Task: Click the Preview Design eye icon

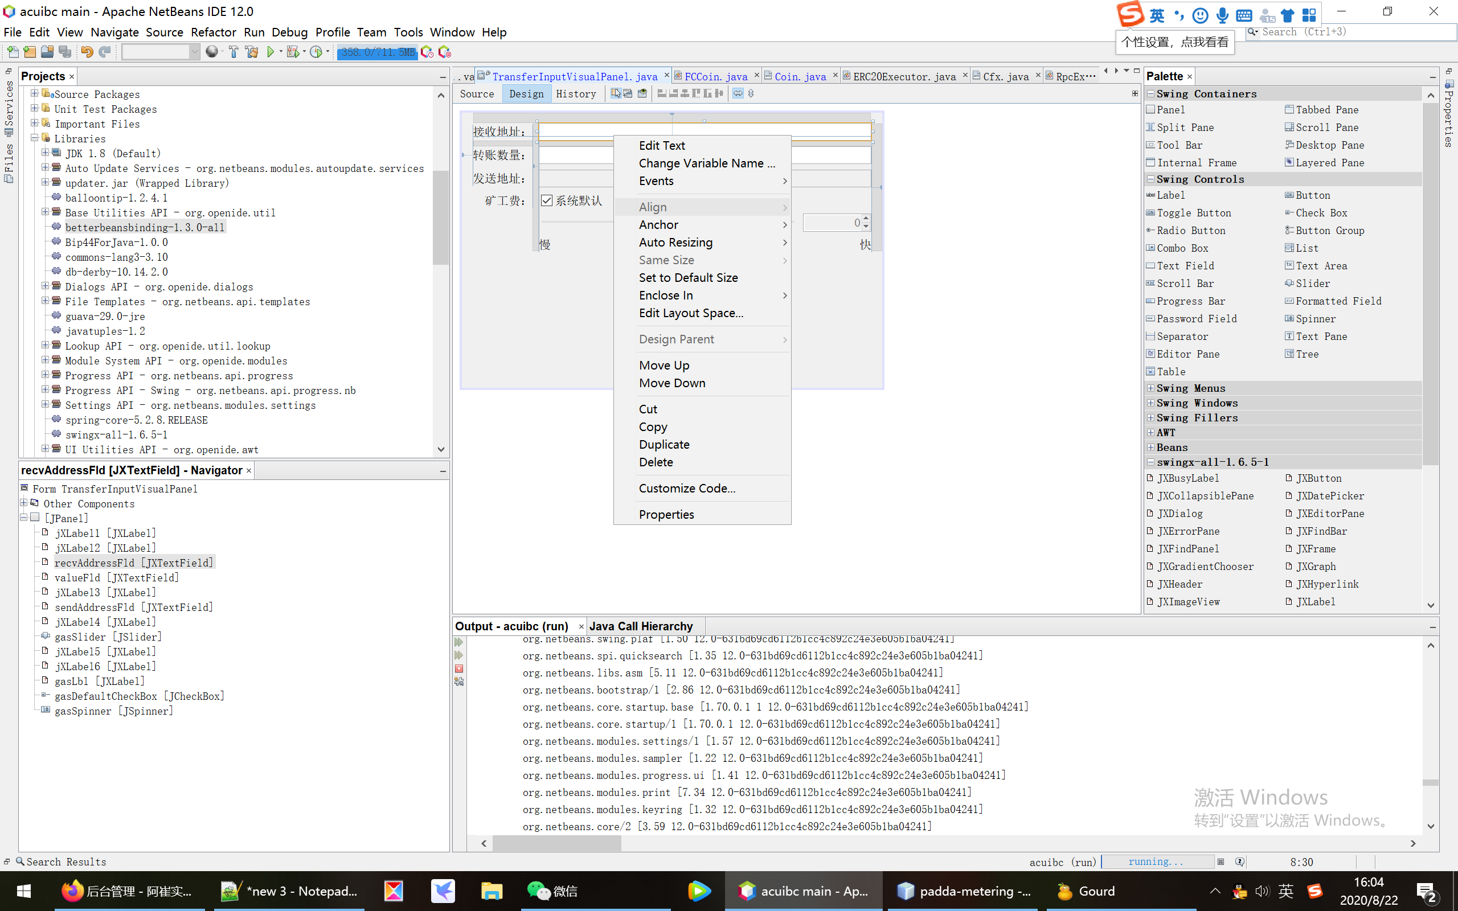Action: (642, 93)
